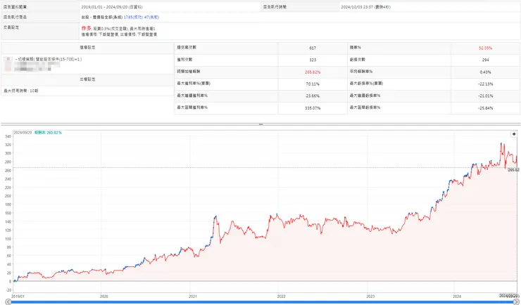Screen dimensions: 521x305
Task: Click the left handle of the range slider
Action: pos(8,301)
